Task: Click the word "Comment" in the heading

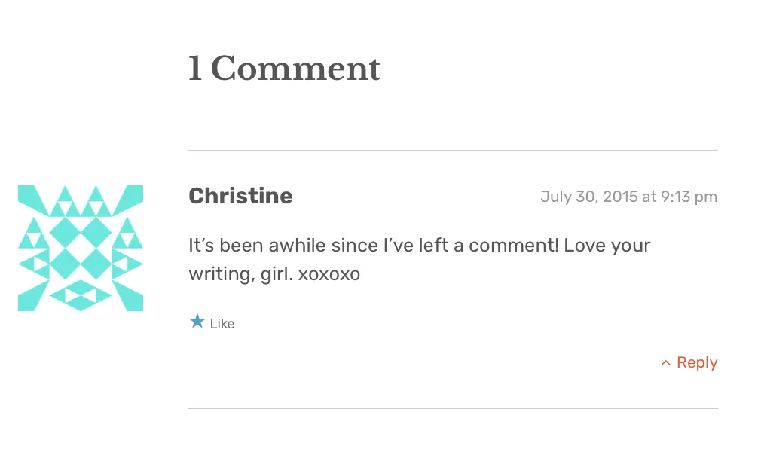Action: [x=295, y=69]
